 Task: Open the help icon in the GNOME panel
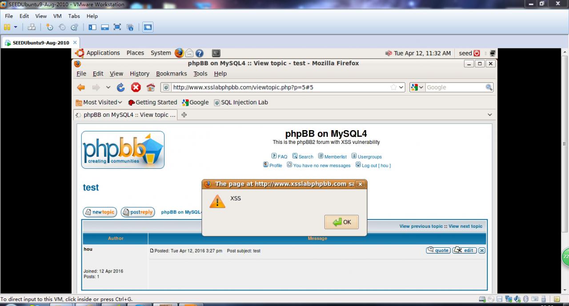pyautogui.click(x=200, y=53)
